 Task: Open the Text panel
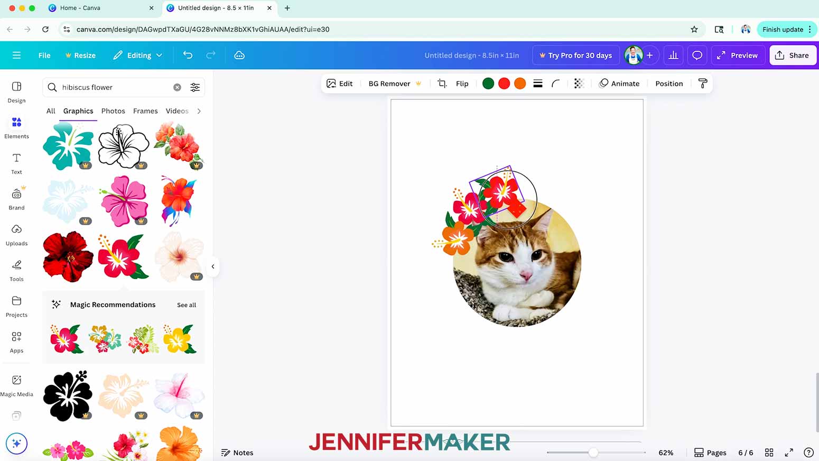point(16,163)
